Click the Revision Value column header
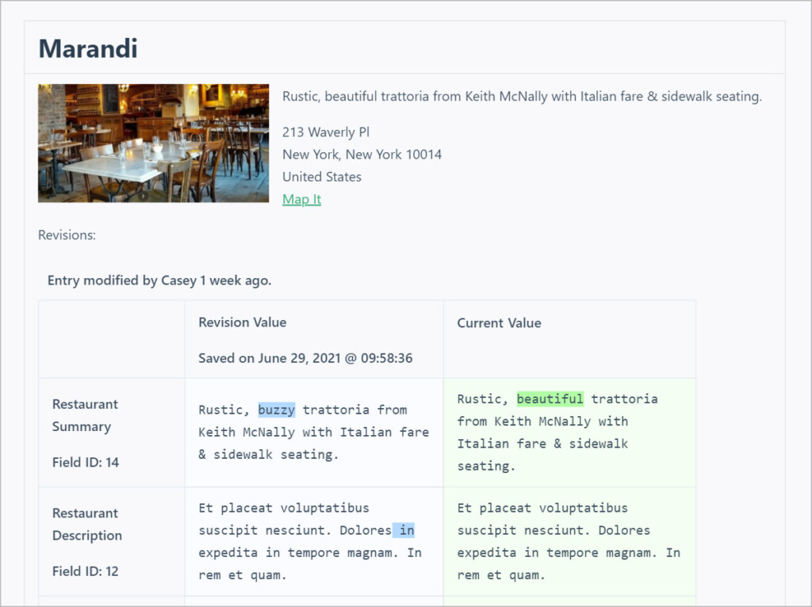 [x=243, y=323]
